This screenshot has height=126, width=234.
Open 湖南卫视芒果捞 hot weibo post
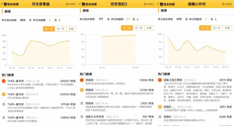click(195, 90)
